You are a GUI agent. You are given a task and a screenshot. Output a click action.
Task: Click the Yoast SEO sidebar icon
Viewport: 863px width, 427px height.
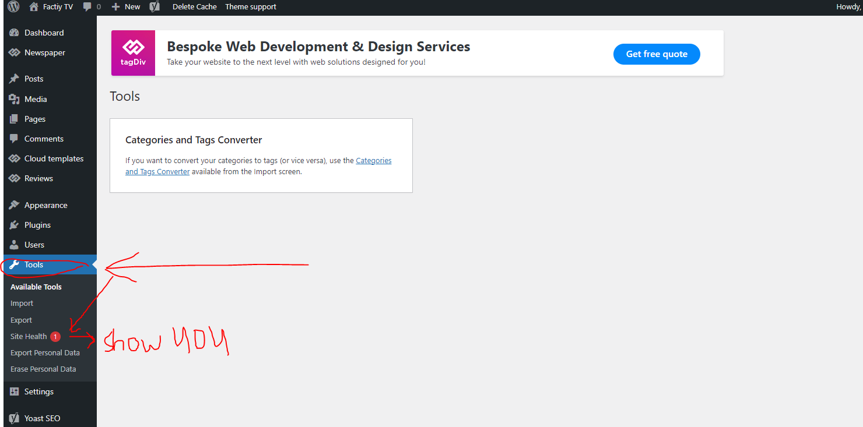point(15,418)
